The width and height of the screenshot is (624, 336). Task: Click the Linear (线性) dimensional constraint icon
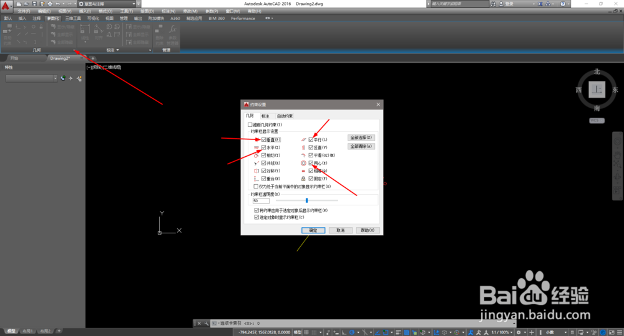84,29
